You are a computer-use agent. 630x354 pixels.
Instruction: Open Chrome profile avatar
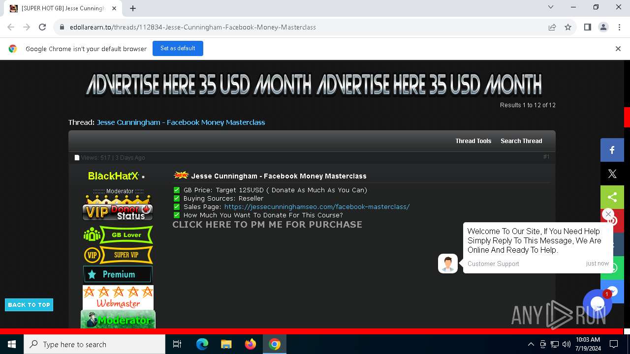tap(603, 27)
